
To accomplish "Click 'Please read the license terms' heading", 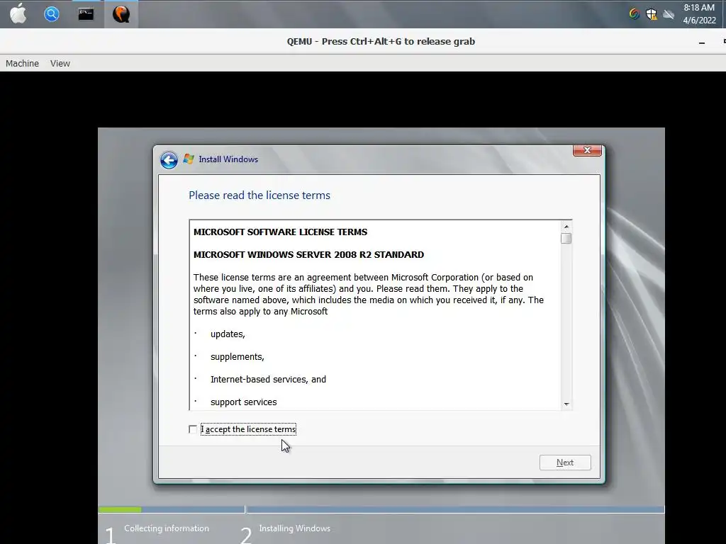I will pyautogui.click(x=259, y=195).
